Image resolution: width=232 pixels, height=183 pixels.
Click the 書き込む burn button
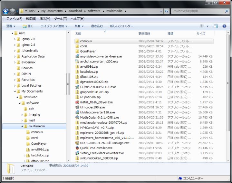[x=97, y=26]
